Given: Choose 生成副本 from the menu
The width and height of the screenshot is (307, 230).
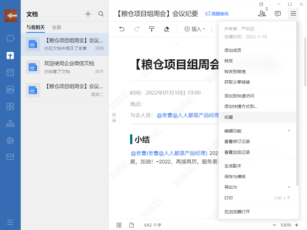Looking at the screenshot, I should point(257,166).
